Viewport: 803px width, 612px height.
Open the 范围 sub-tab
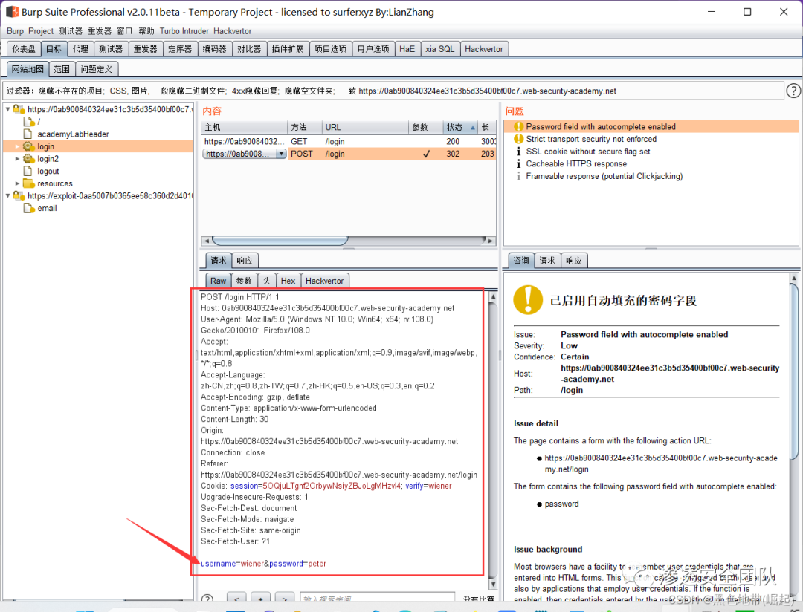pos(62,69)
